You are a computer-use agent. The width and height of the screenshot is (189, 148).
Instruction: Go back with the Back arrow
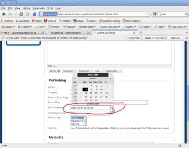(x=4, y=14)
